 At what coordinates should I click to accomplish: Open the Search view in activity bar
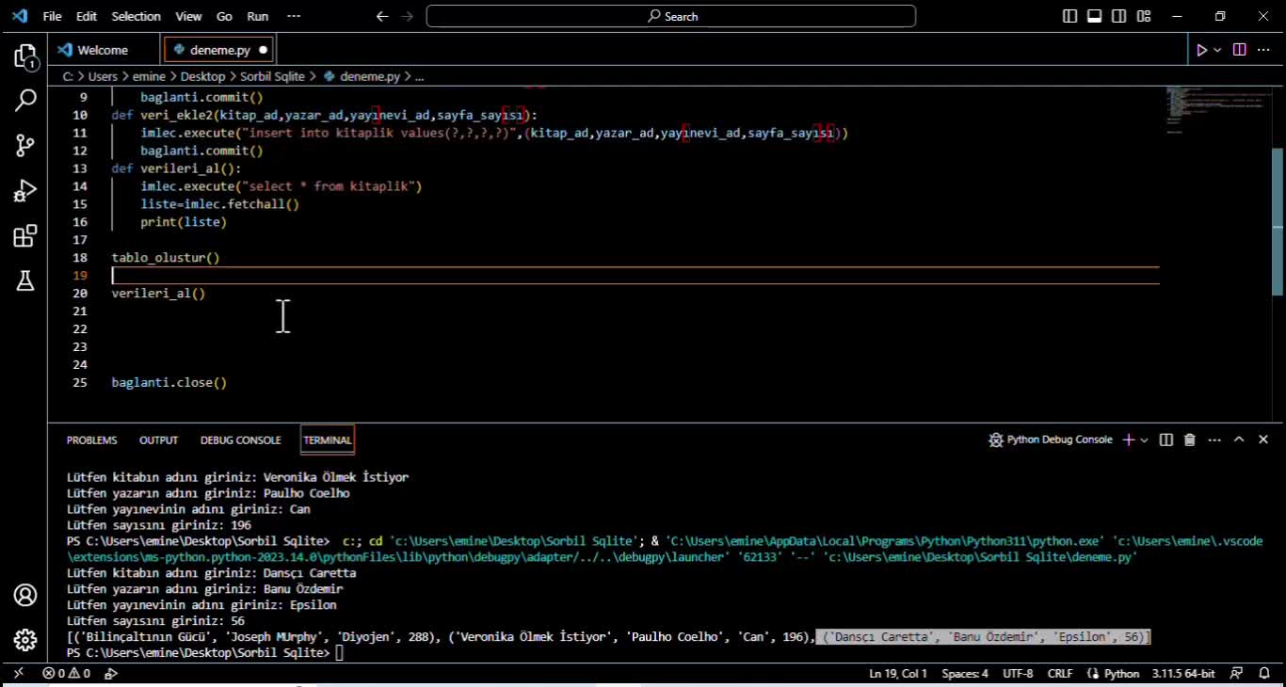(25, 100)
